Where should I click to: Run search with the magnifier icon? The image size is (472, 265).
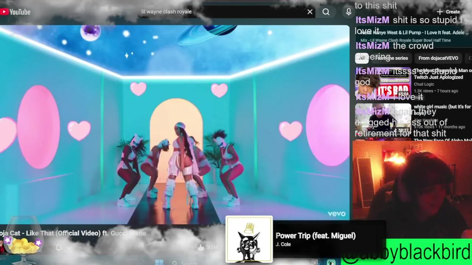[326, 12]
